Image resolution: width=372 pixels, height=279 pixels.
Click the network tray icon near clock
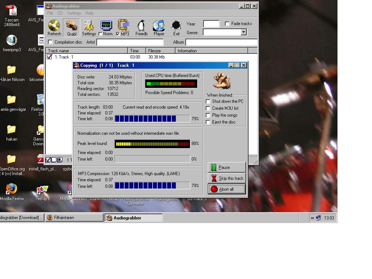[x=318, y=218]
